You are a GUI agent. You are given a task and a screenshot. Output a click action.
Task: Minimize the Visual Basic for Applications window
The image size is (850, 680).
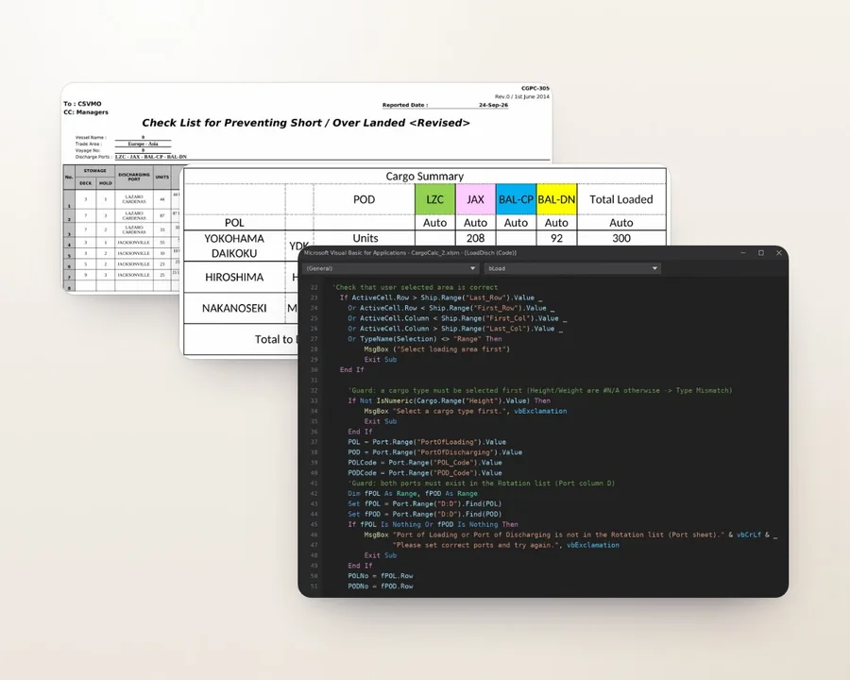[743, 253]
